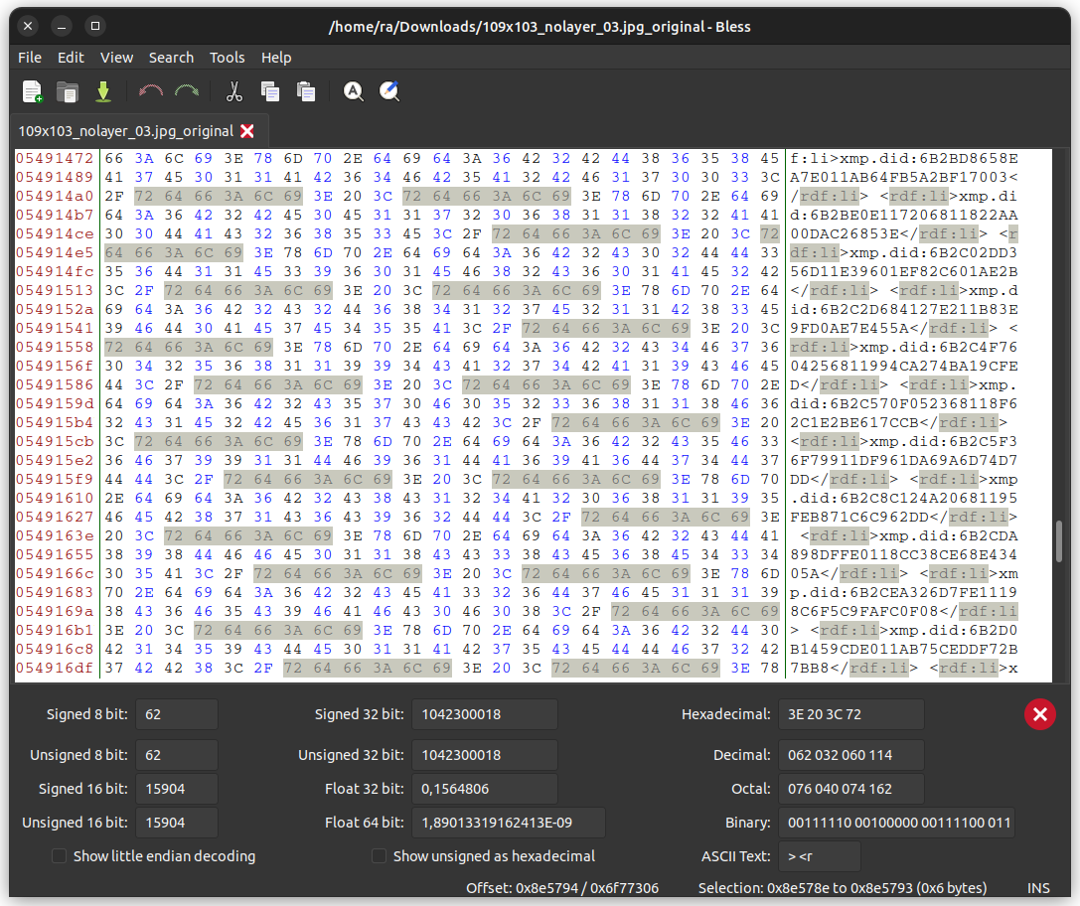Copy selection via toolbar icon

coord(270,91)
